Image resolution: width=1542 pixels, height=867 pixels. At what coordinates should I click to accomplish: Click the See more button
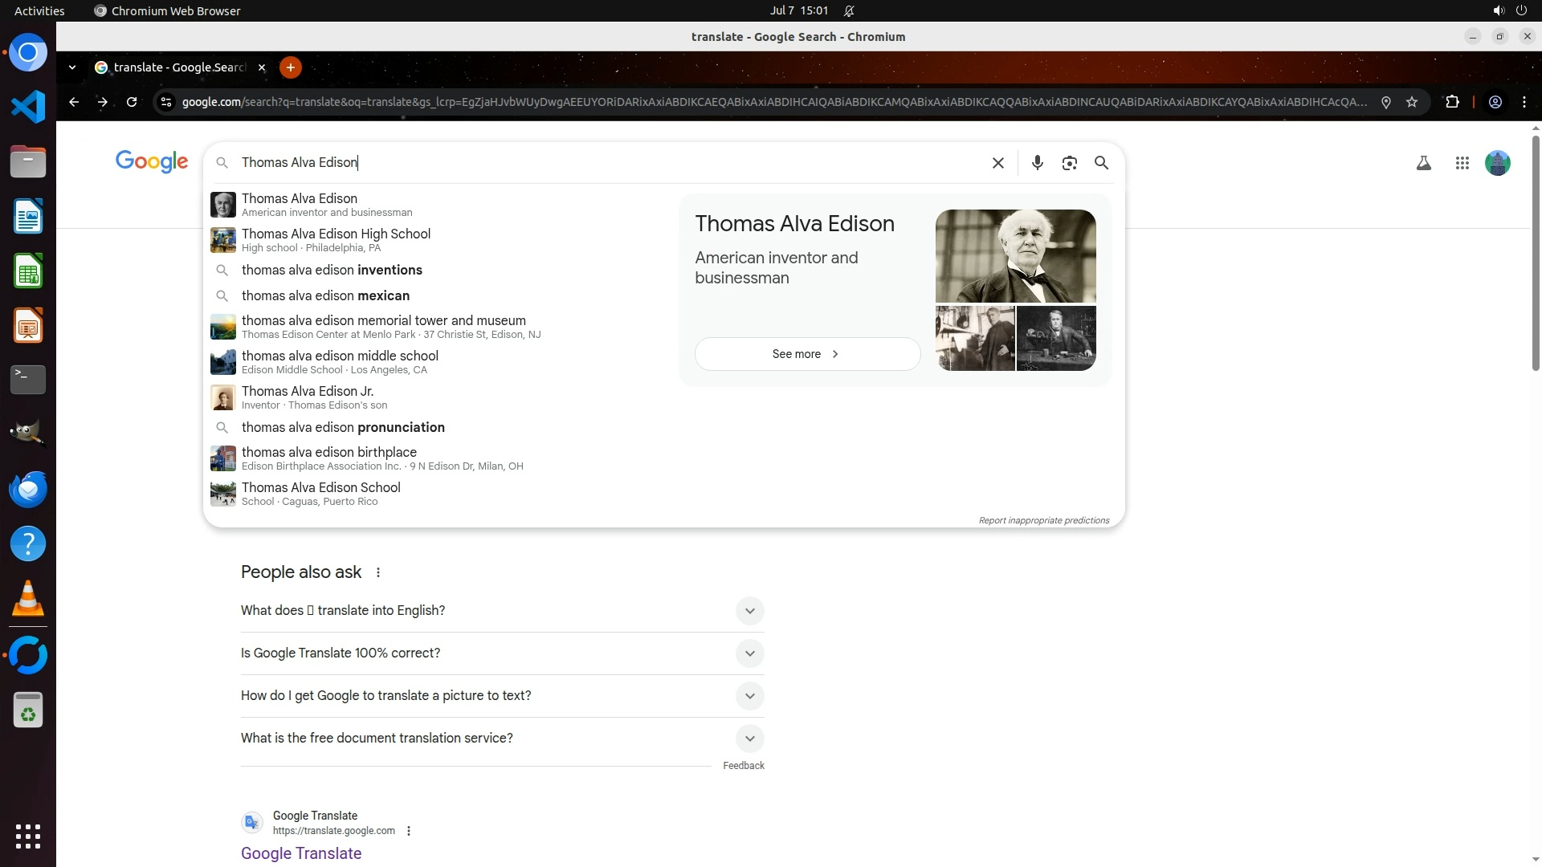coord(807,354)
